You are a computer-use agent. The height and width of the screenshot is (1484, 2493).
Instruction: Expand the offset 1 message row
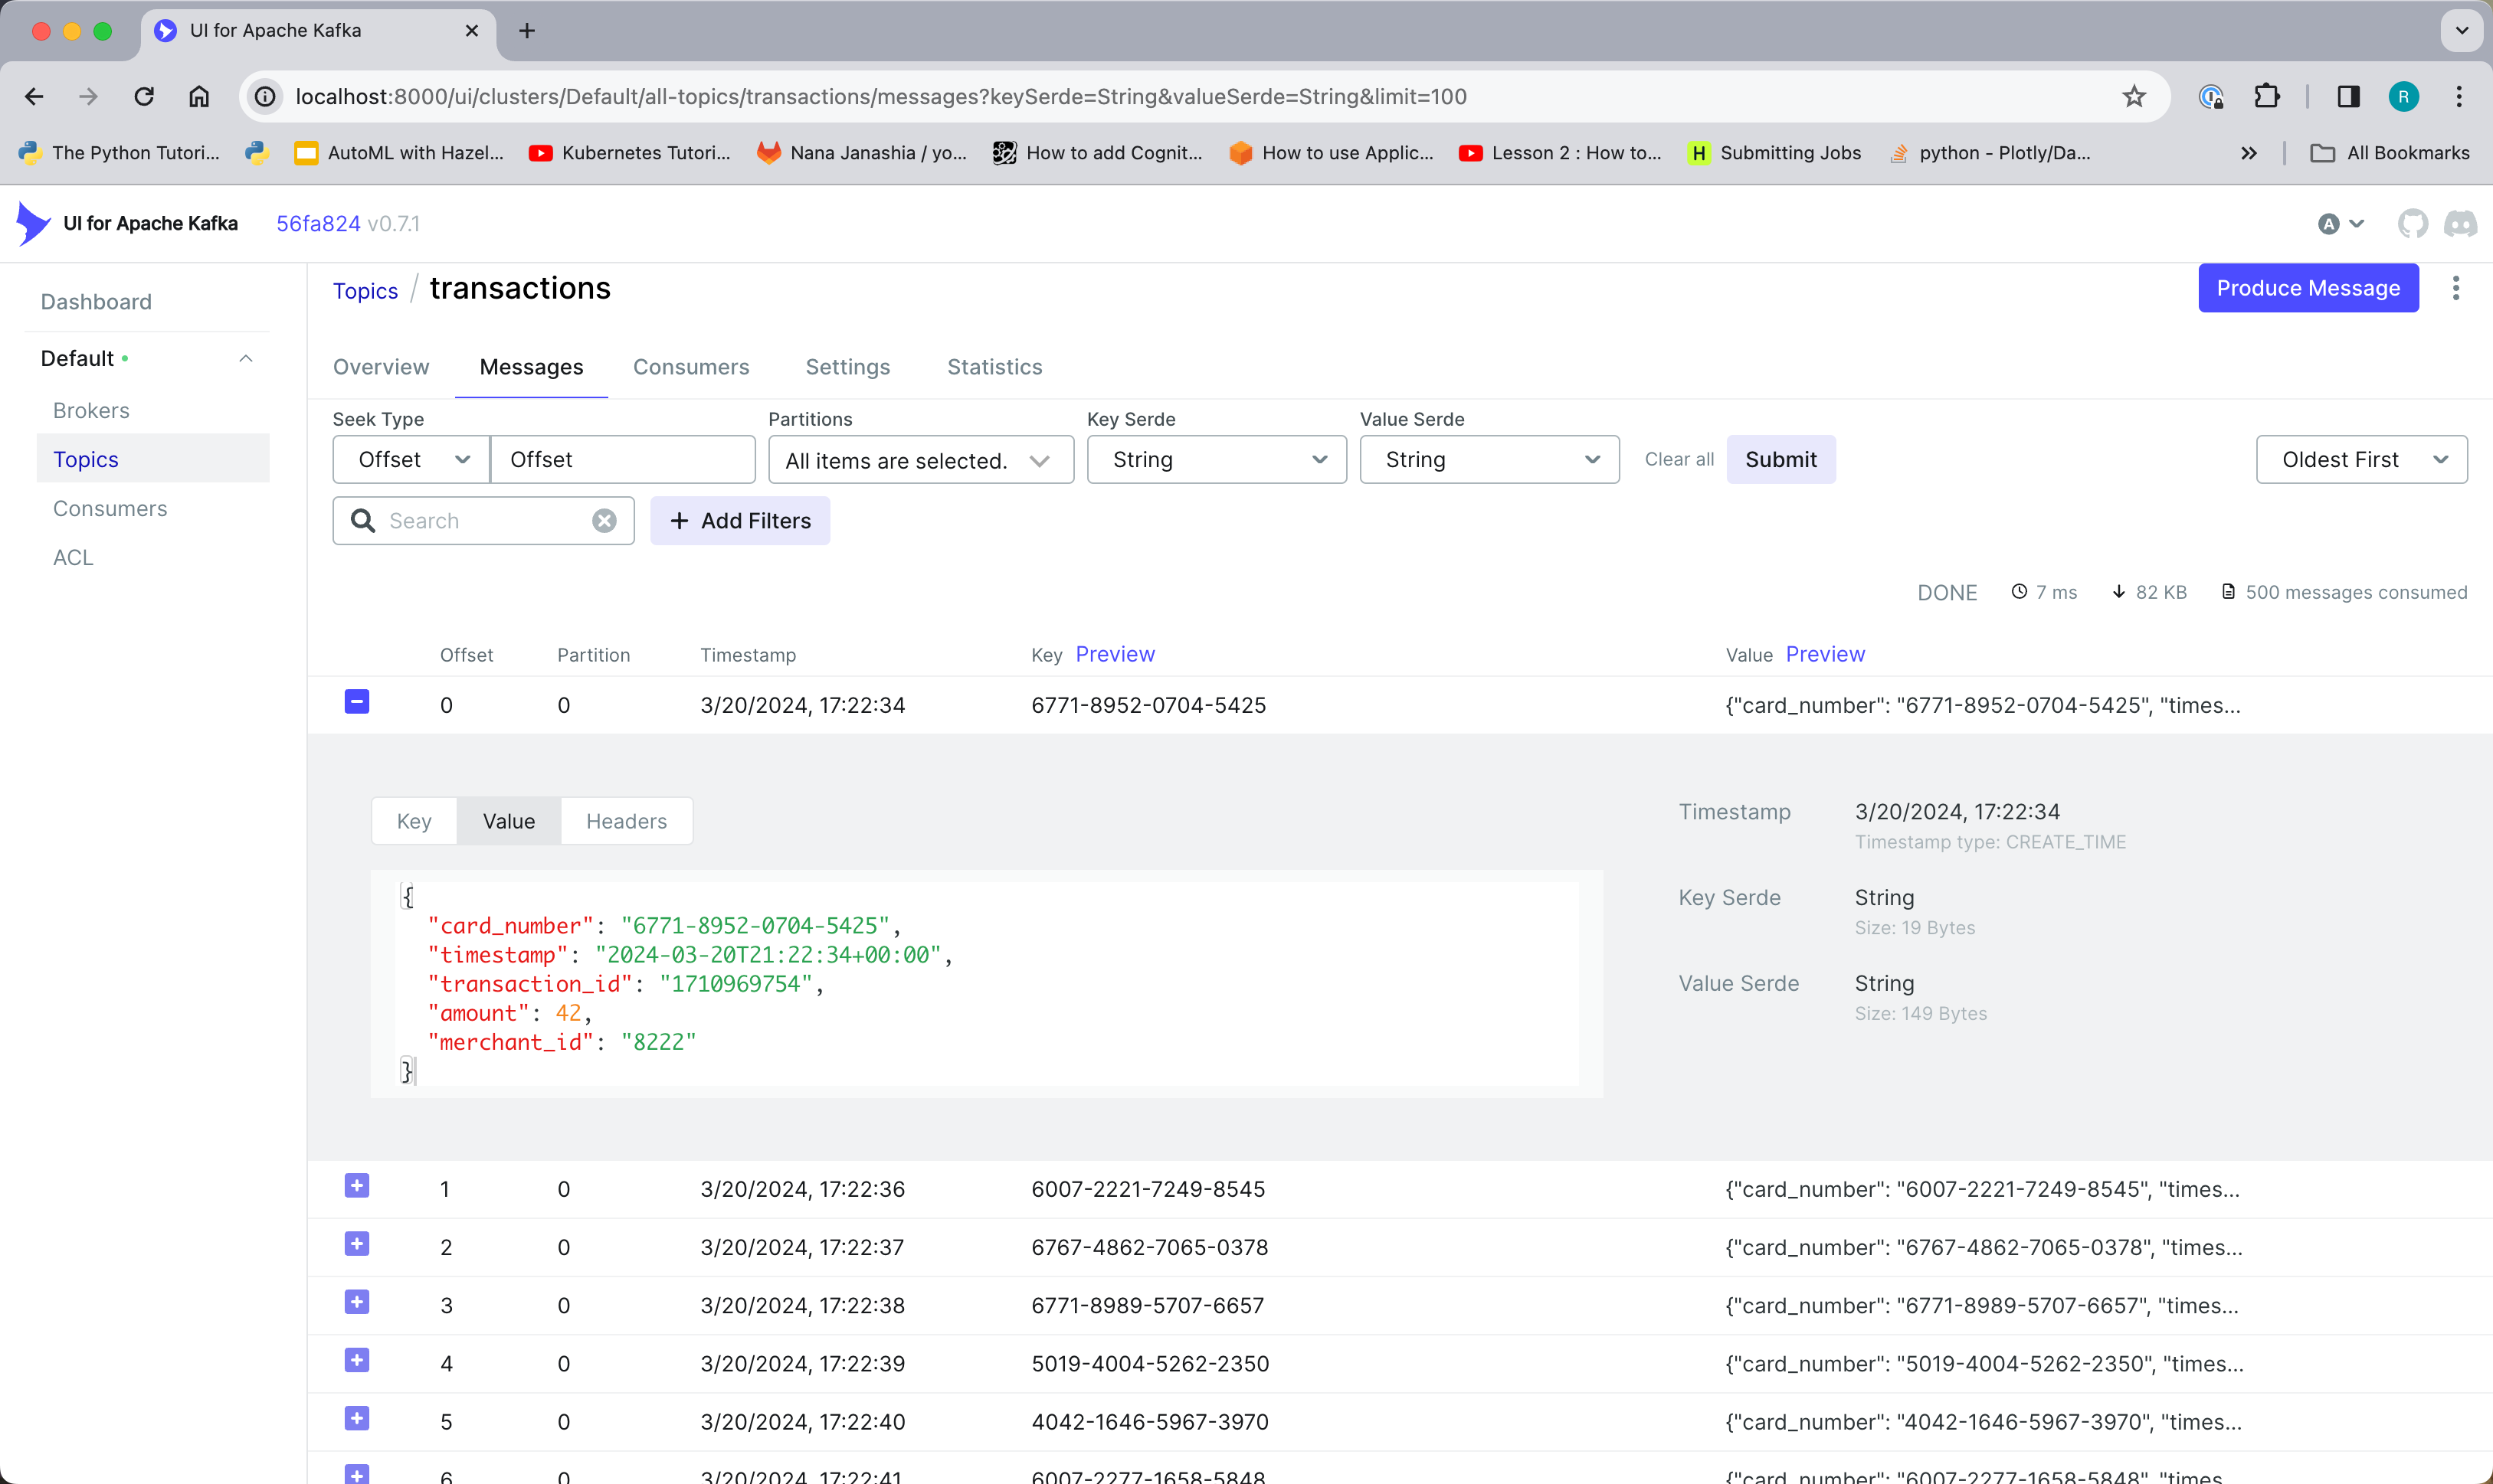coord(357,1187)
